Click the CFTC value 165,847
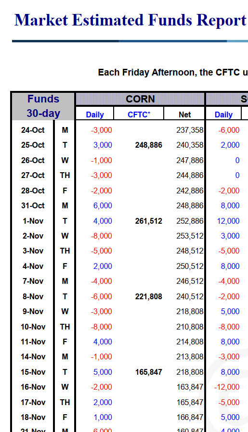248x432 pixels. (148, 372)
